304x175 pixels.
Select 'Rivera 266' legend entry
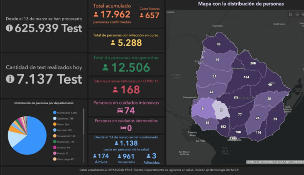(x=61, y=124)
